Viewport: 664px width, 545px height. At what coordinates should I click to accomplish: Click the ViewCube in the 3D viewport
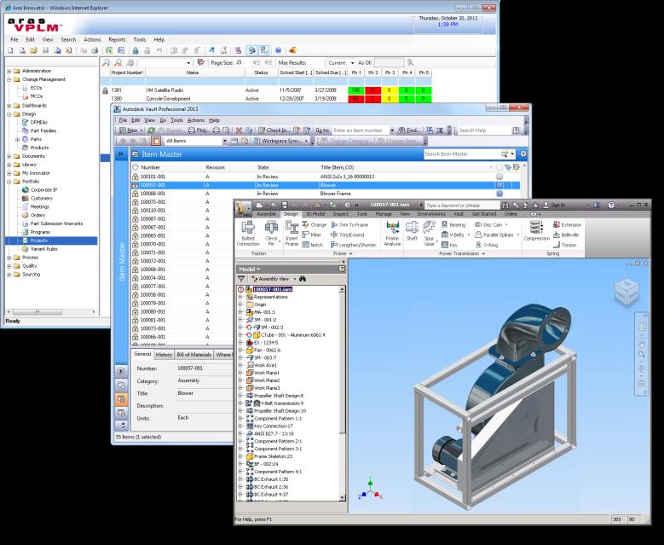click(x=626, y=292)
